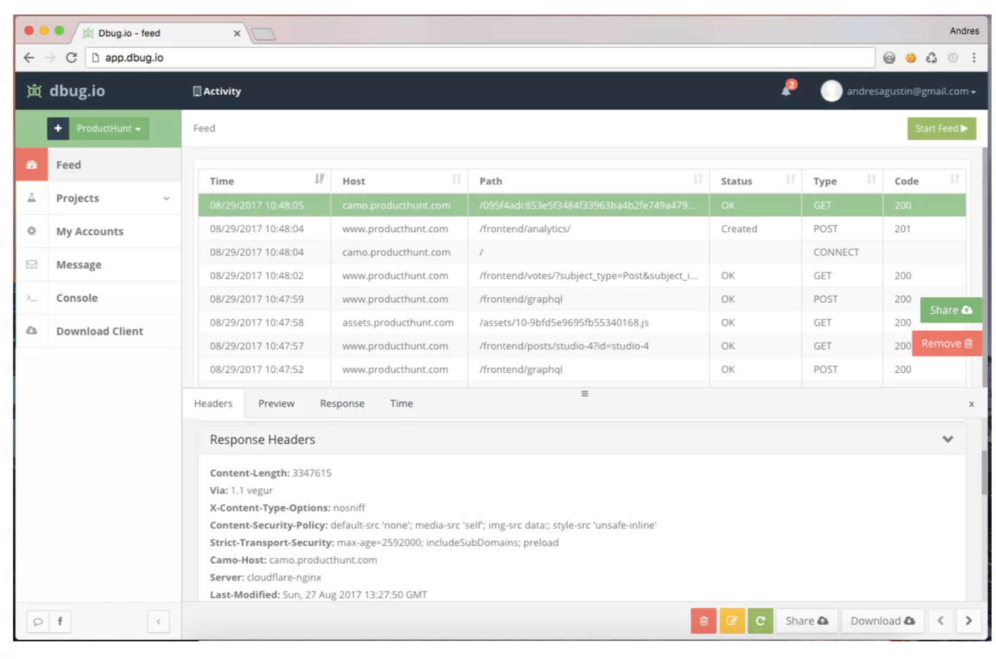Click the My Accounts gear icon
Viewport: 996px width, 659px height.
coord(31,231)
